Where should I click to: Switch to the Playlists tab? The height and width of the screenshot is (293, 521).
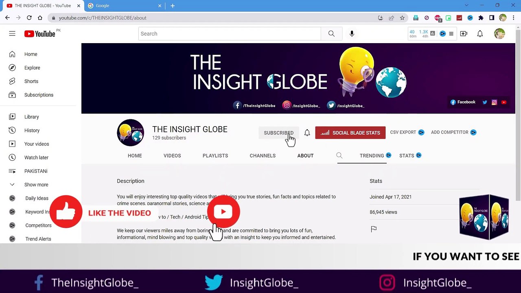215,155
